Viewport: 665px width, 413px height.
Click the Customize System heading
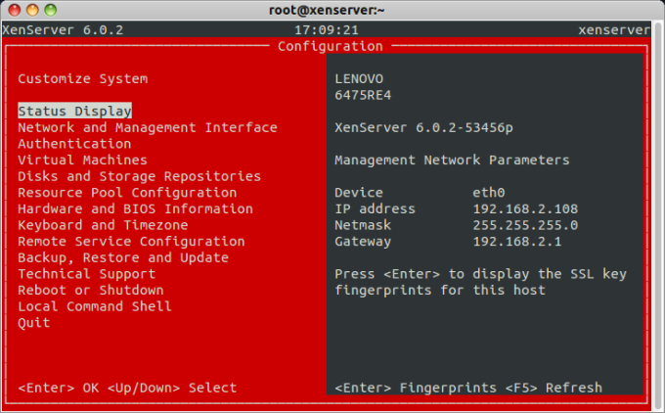(x=83, y=78)
